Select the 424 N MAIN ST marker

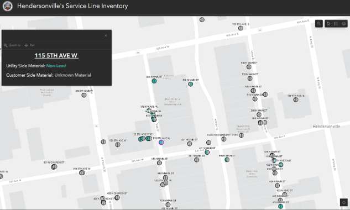tap(277, 186)
